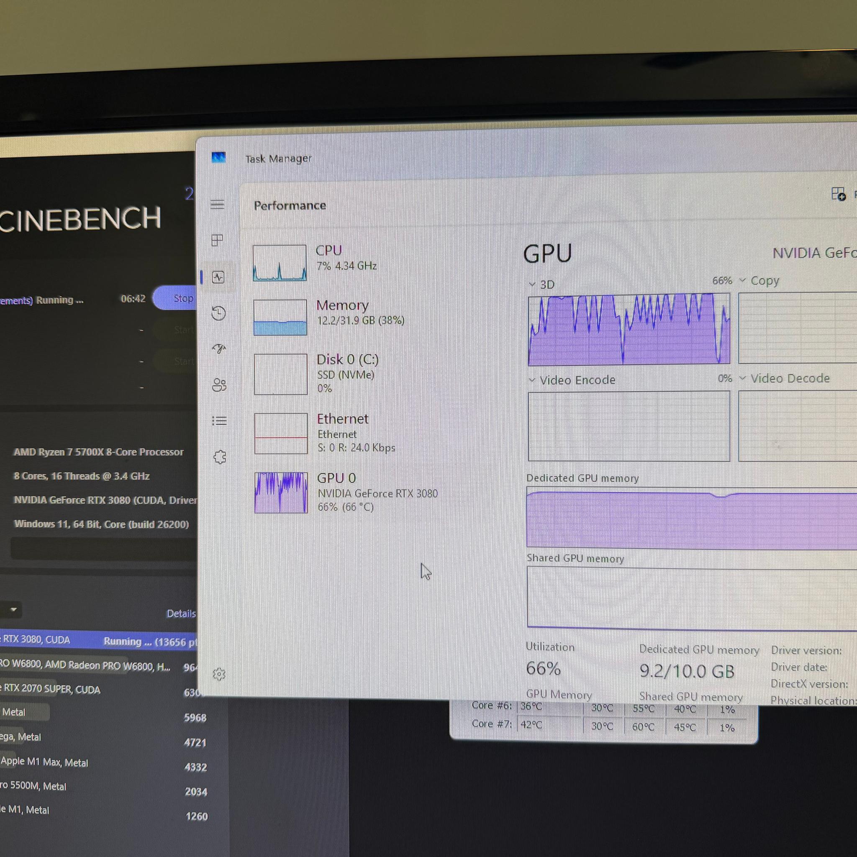
Task: Click the Video Encode graph area
Action: [629, 426]
